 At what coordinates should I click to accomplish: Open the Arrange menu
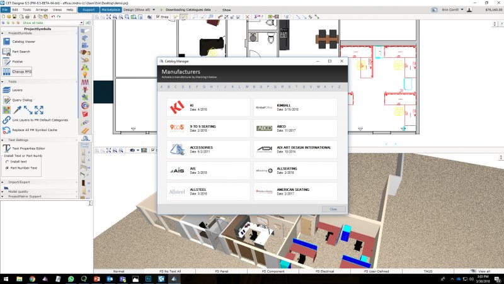coord(42,9)
